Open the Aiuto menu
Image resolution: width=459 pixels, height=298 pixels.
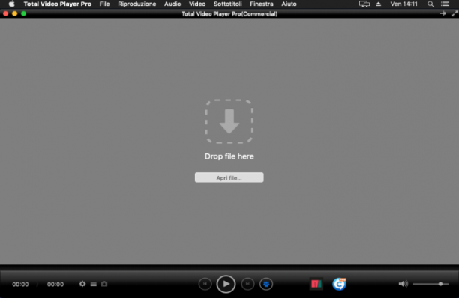289,4
